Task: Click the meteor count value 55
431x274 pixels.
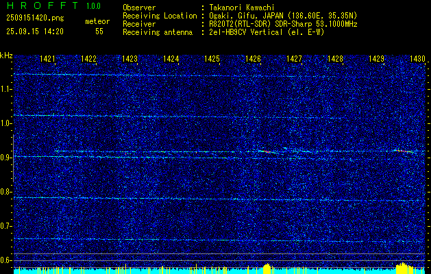Action: pyautogui.click(x=99, y=32)
